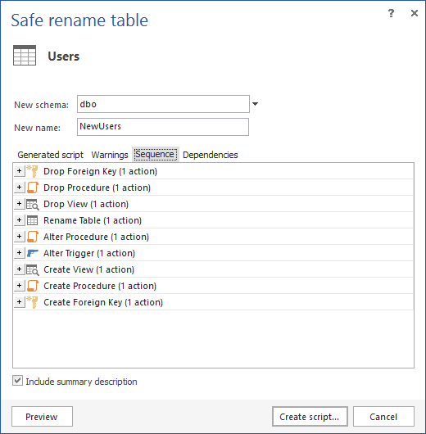Image resolution: width=426 pixels, height=434 pixels.
Task: Open the New schema dropdown arrow
Action: pos(255,104)
